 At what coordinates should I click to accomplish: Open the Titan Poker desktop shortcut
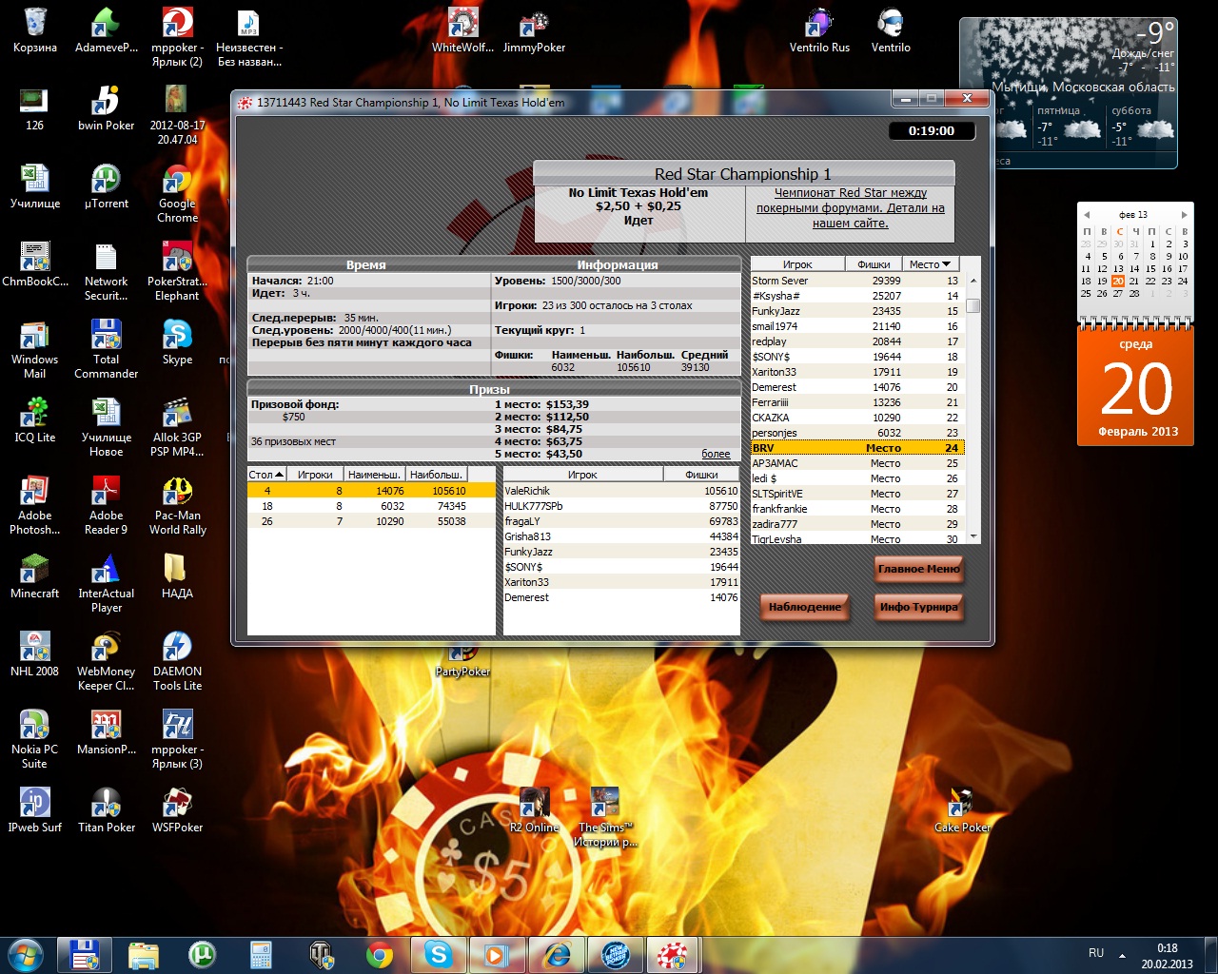coord(106,804)
